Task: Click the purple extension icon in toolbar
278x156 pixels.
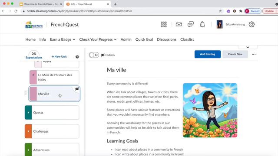Action: (228, 11)
